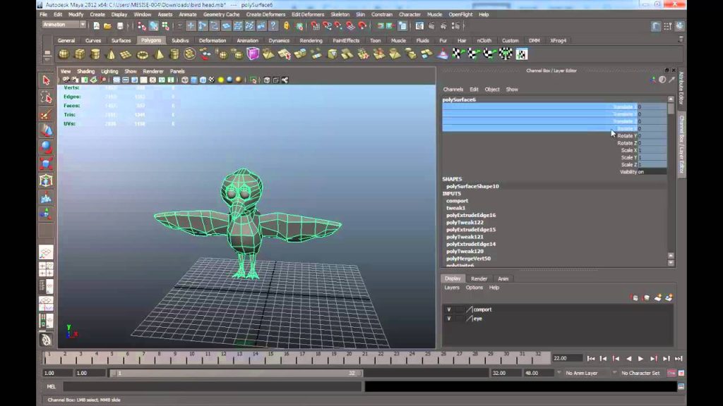Toggle textured display checker icon
This screenshot has width=723, height=406.
(212, 80)
